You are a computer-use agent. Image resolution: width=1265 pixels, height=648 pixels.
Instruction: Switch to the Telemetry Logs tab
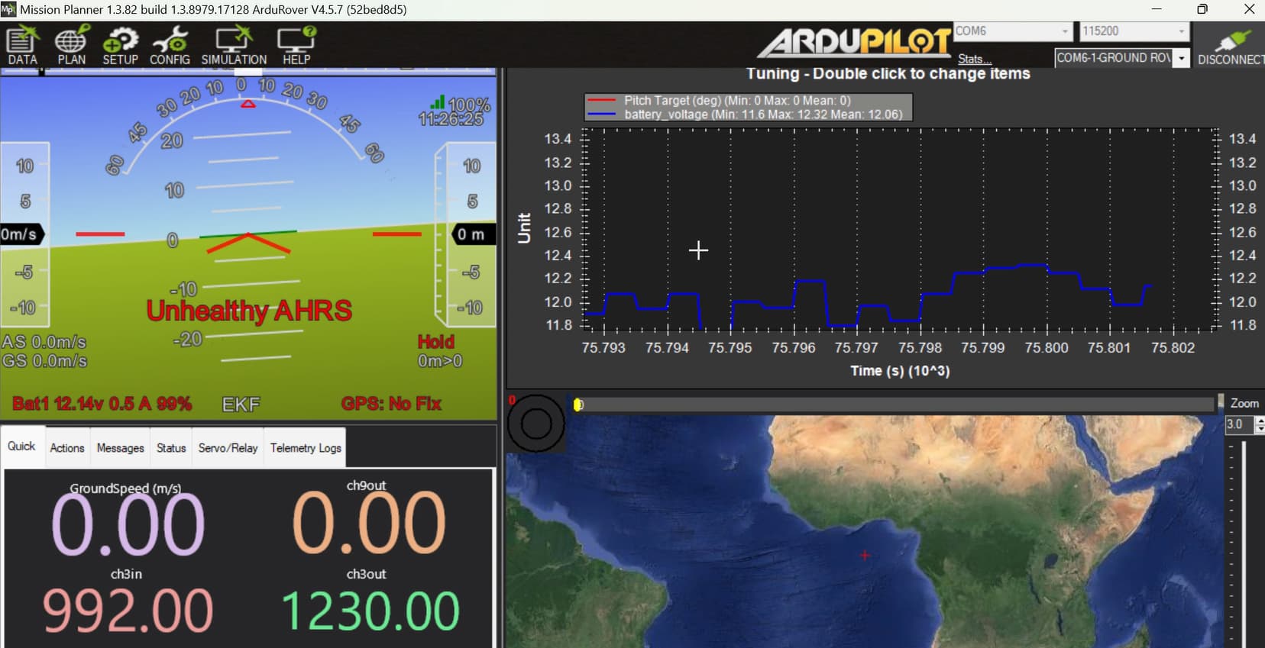[306, 448]
